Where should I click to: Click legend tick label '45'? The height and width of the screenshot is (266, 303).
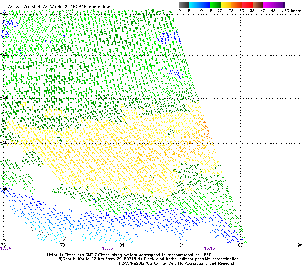273,11
